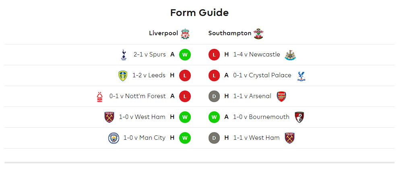Click the grey D badge for Arsenal match

(214, 97)
